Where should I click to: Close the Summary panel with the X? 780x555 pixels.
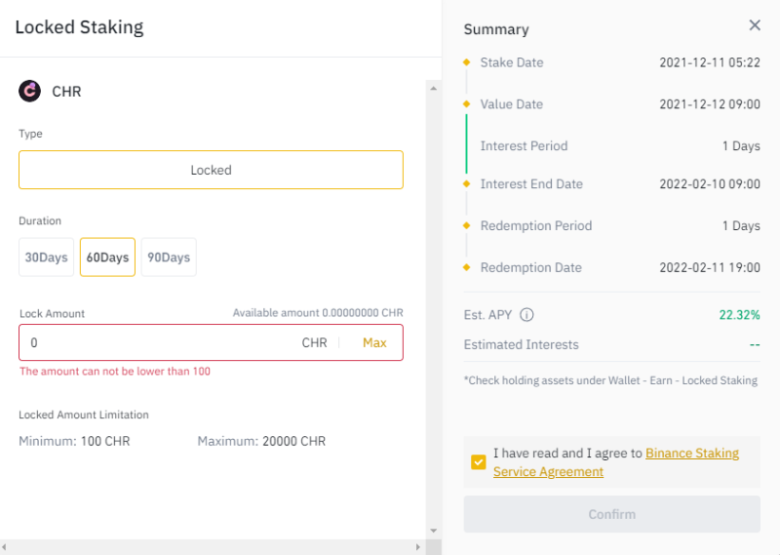755,25
